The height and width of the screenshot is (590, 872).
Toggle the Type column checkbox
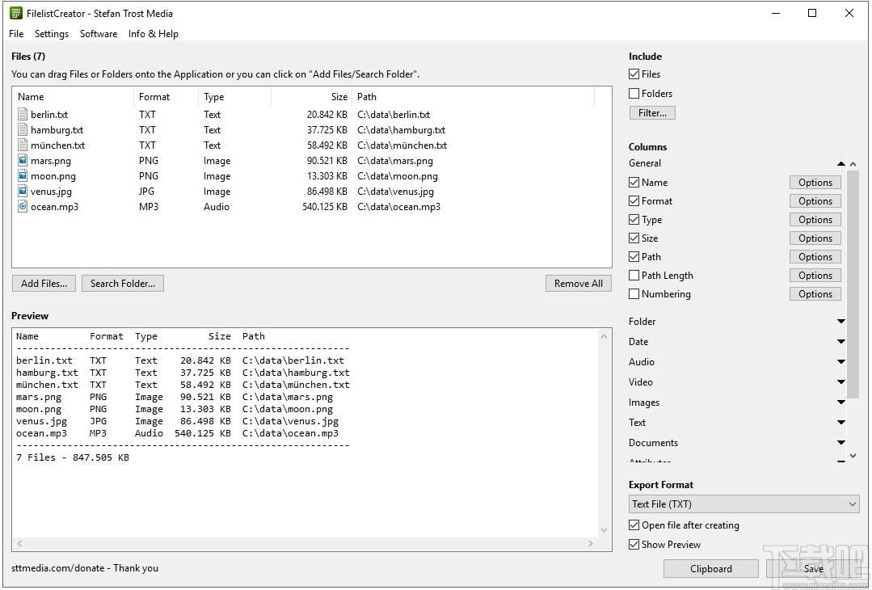[634, 220]
